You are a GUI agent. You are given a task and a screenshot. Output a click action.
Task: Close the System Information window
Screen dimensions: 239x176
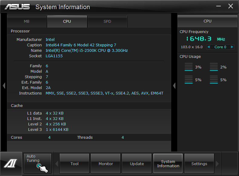(x=231, y=6)
